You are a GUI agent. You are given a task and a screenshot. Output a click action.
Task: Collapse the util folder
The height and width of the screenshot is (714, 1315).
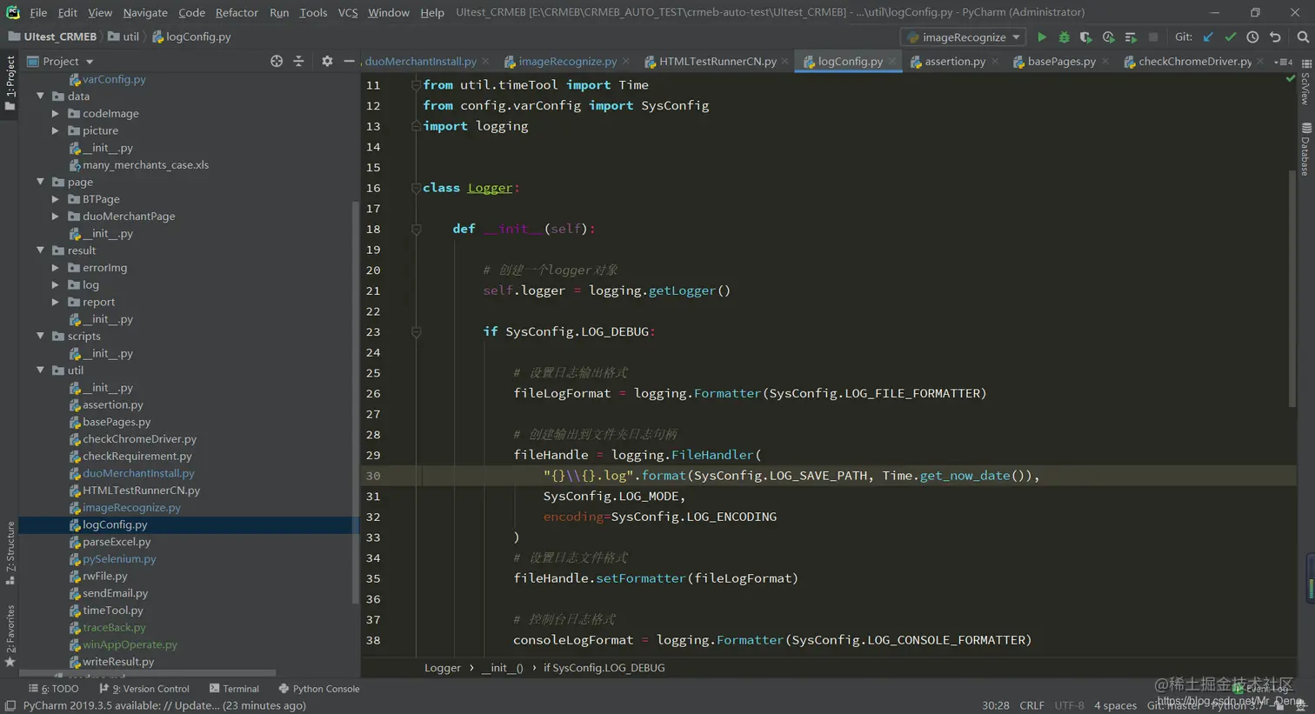[x=40, y=370]
